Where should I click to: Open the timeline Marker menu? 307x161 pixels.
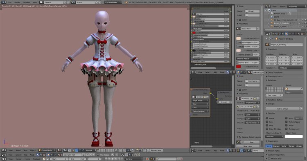point(18,159)
